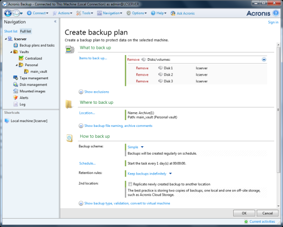The image size is (283, 227).
Task: Open the Tools menu
Action: pos(85,13)
